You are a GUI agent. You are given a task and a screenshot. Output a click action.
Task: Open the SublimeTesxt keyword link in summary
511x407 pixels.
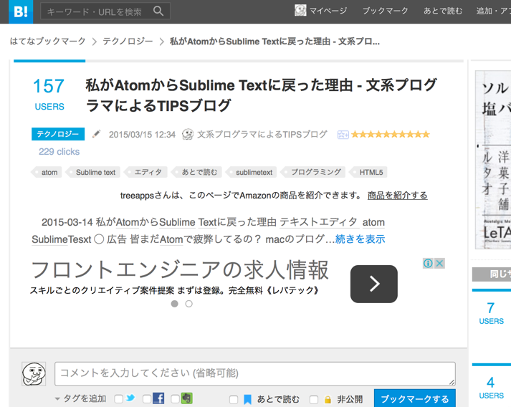click(x=61, y=239)
